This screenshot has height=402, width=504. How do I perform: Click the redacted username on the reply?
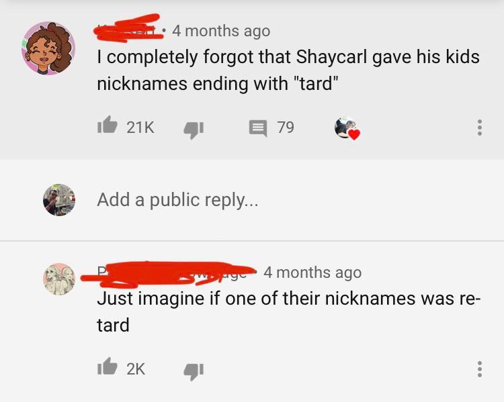pyautogui.click(x=168, y=274)
